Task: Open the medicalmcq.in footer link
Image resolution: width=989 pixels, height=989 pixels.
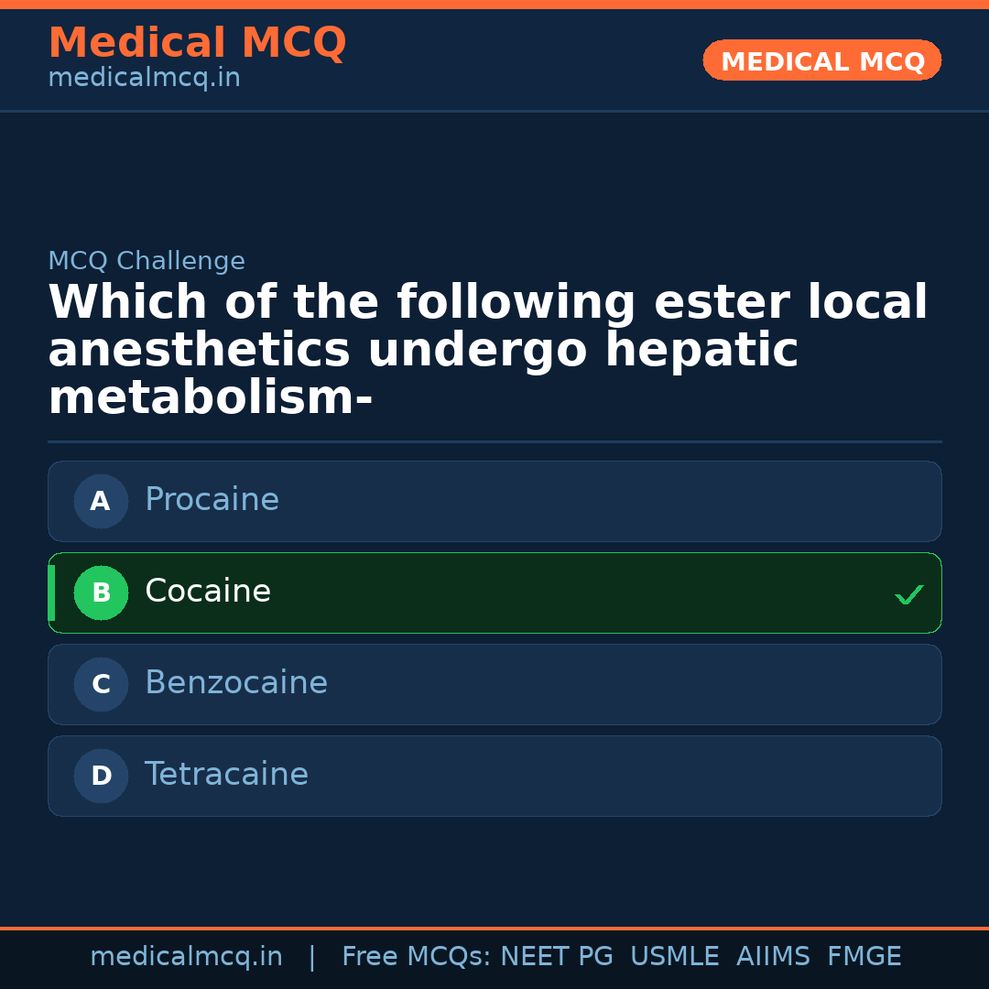Action: [186, 956]
